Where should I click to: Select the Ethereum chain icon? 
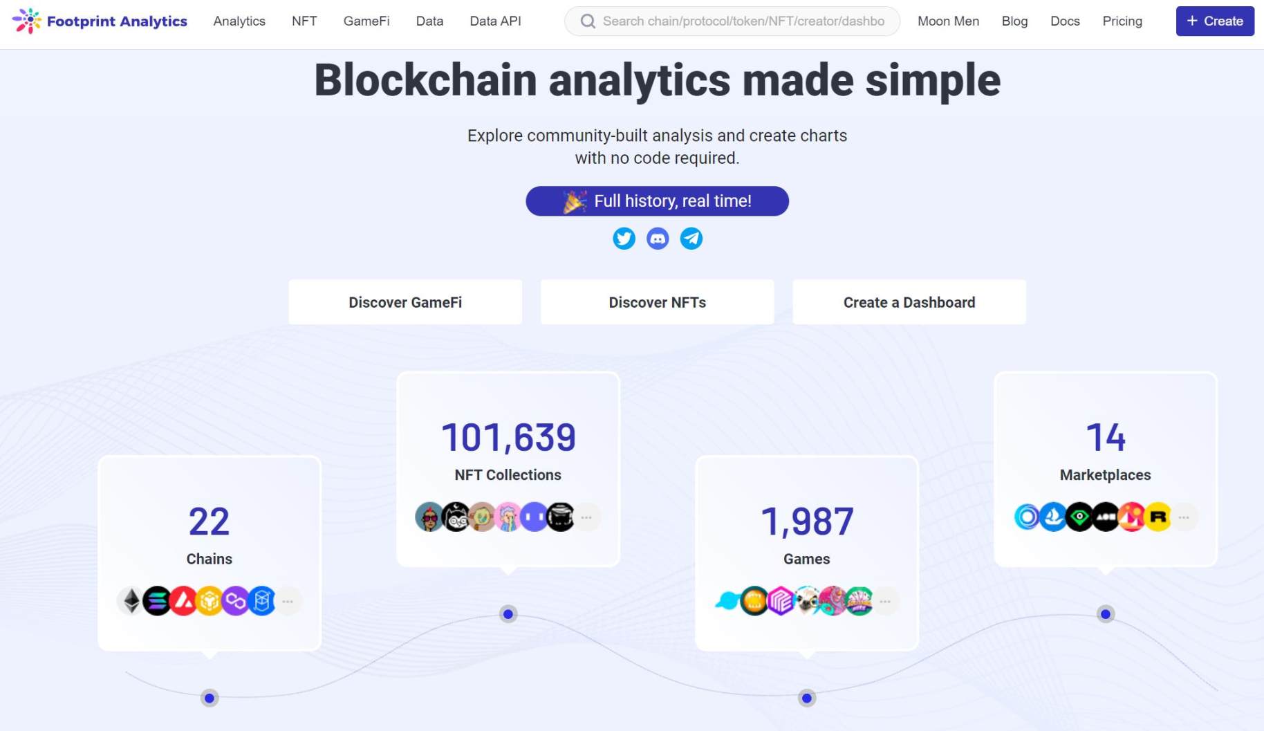131,600
